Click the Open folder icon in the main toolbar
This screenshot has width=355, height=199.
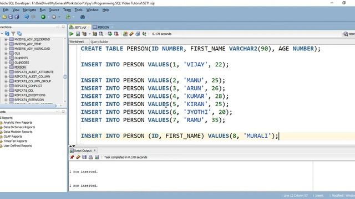coord(4,17)
